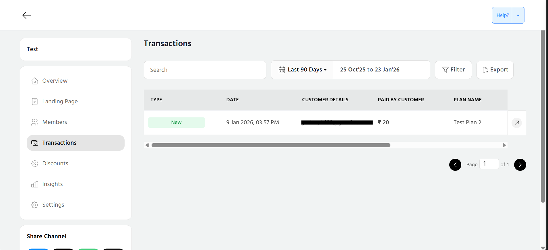The image size is (548, 250).
Task: Open the Settings menu item
Action: 53,205
